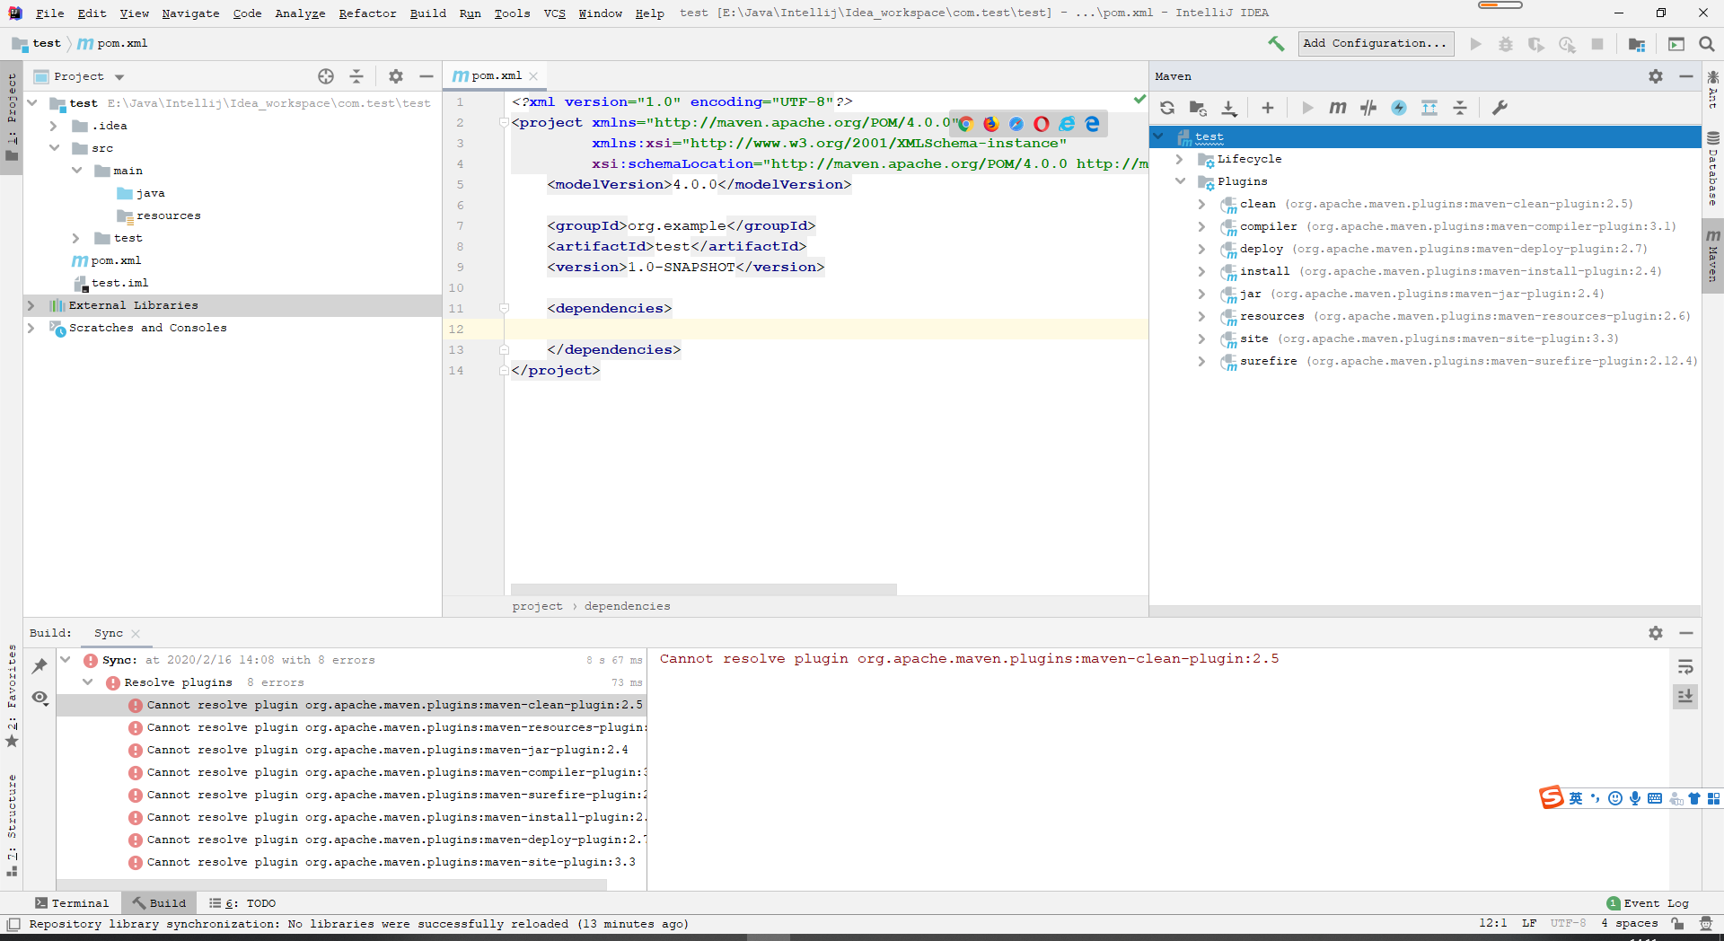Screen dimensions: 1724x941
Task: Click Add Configuration button
Action: [1376, 43]
